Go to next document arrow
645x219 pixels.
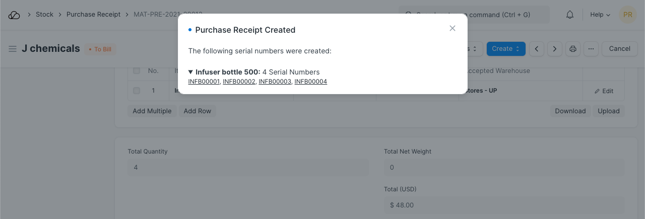click(555, 49)
